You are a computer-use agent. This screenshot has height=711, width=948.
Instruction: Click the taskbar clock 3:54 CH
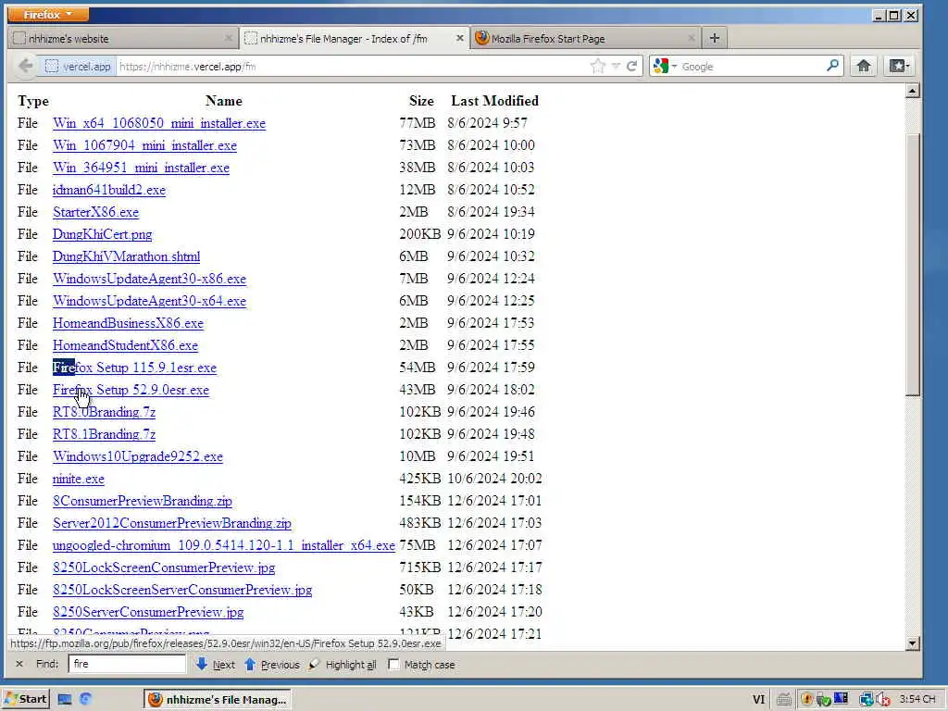point(917,700)
